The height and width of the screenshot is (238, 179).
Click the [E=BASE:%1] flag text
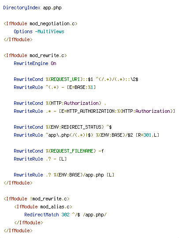[x=81, y=87]
